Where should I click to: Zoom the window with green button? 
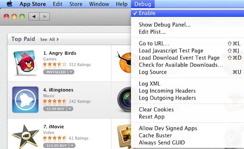coord(22,16)
